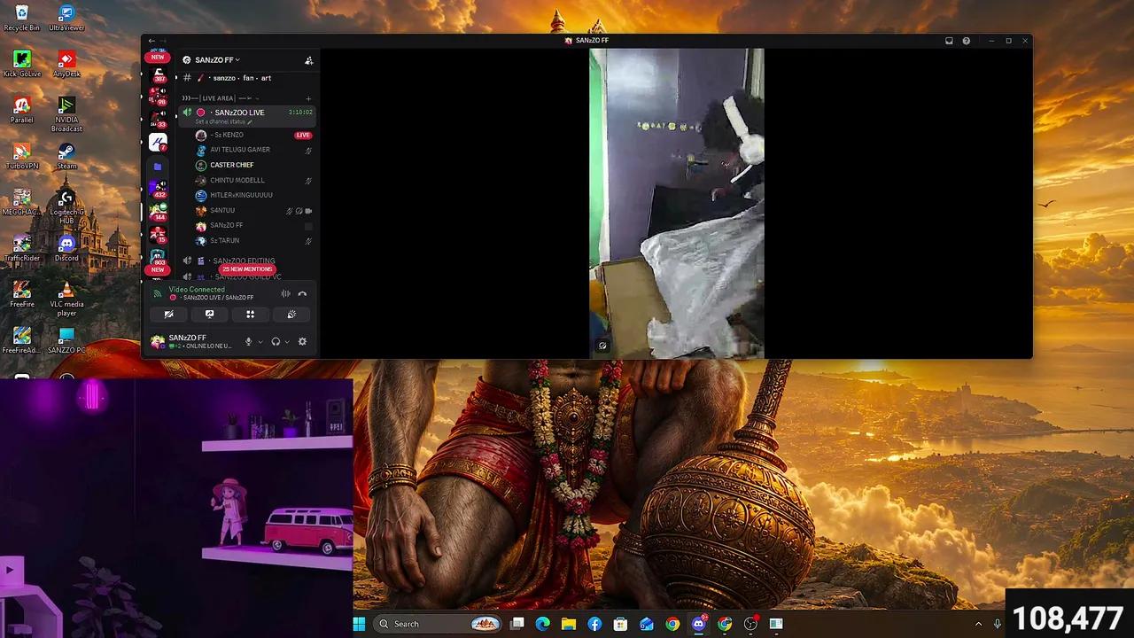Select CHINTU MODELLL in voice list
The height and width of the screenshot is (638, 1134).
(x=237, y=180)
